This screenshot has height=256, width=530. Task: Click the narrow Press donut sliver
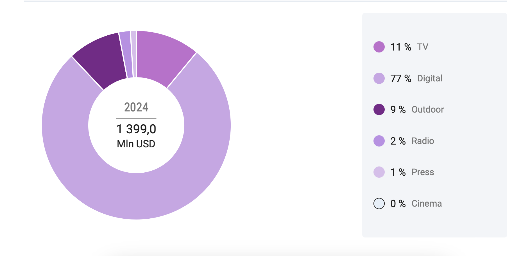point(133,54)
